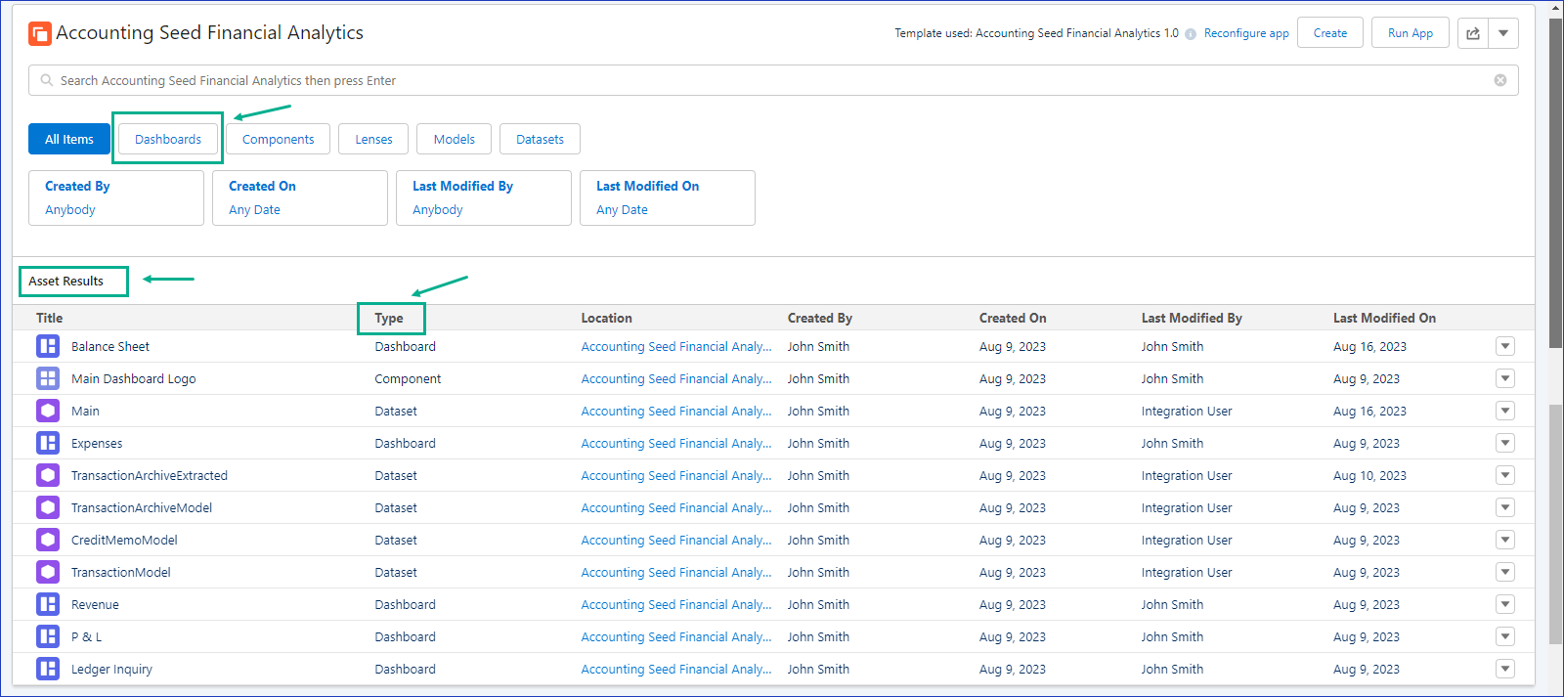Click the CreditMemoModel dataset icon
The image size is (1564, 697).
coord(48,540)
